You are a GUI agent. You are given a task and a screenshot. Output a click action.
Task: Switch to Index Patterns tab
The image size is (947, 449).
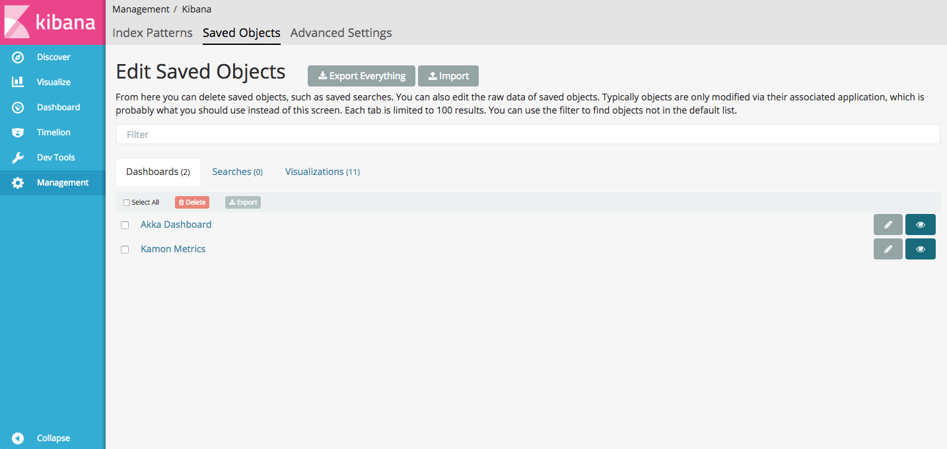[x=153, y=33]
